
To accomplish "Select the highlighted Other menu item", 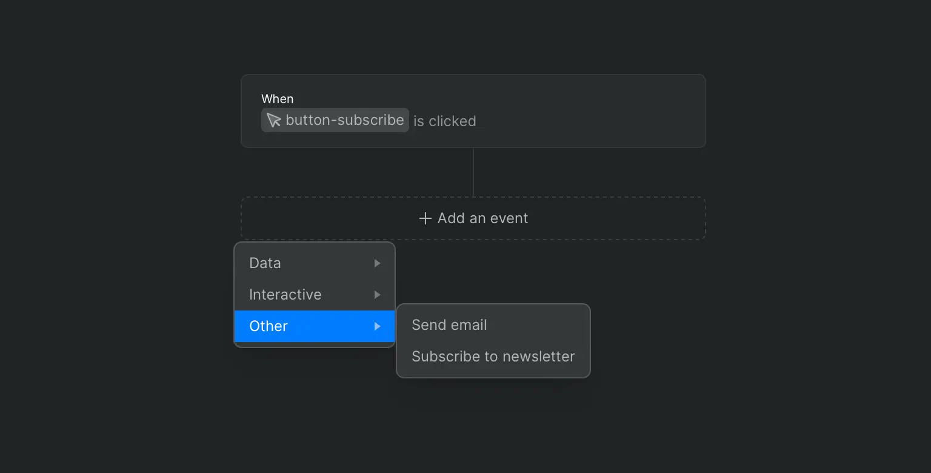I will (x=315, y=326).
